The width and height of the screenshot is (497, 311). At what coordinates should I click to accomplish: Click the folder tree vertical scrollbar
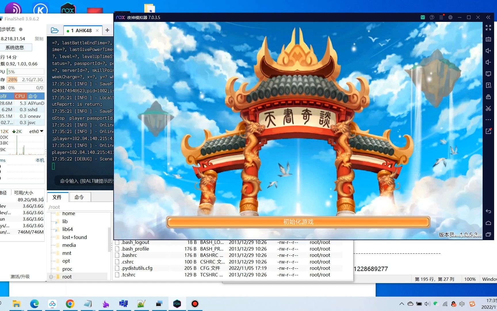point(109,240)
